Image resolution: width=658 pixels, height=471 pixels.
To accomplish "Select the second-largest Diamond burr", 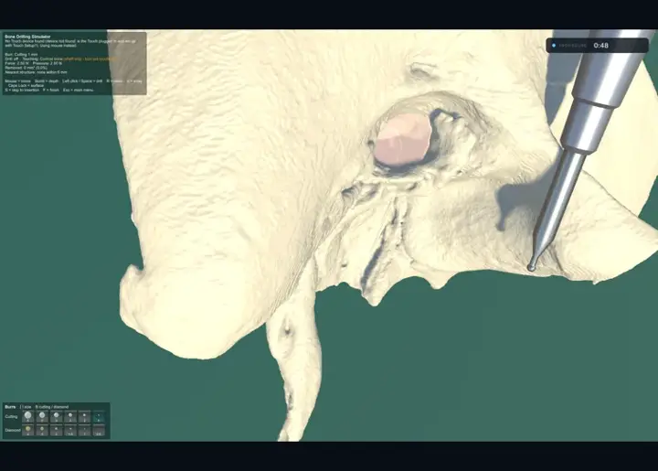I will 42,430.
